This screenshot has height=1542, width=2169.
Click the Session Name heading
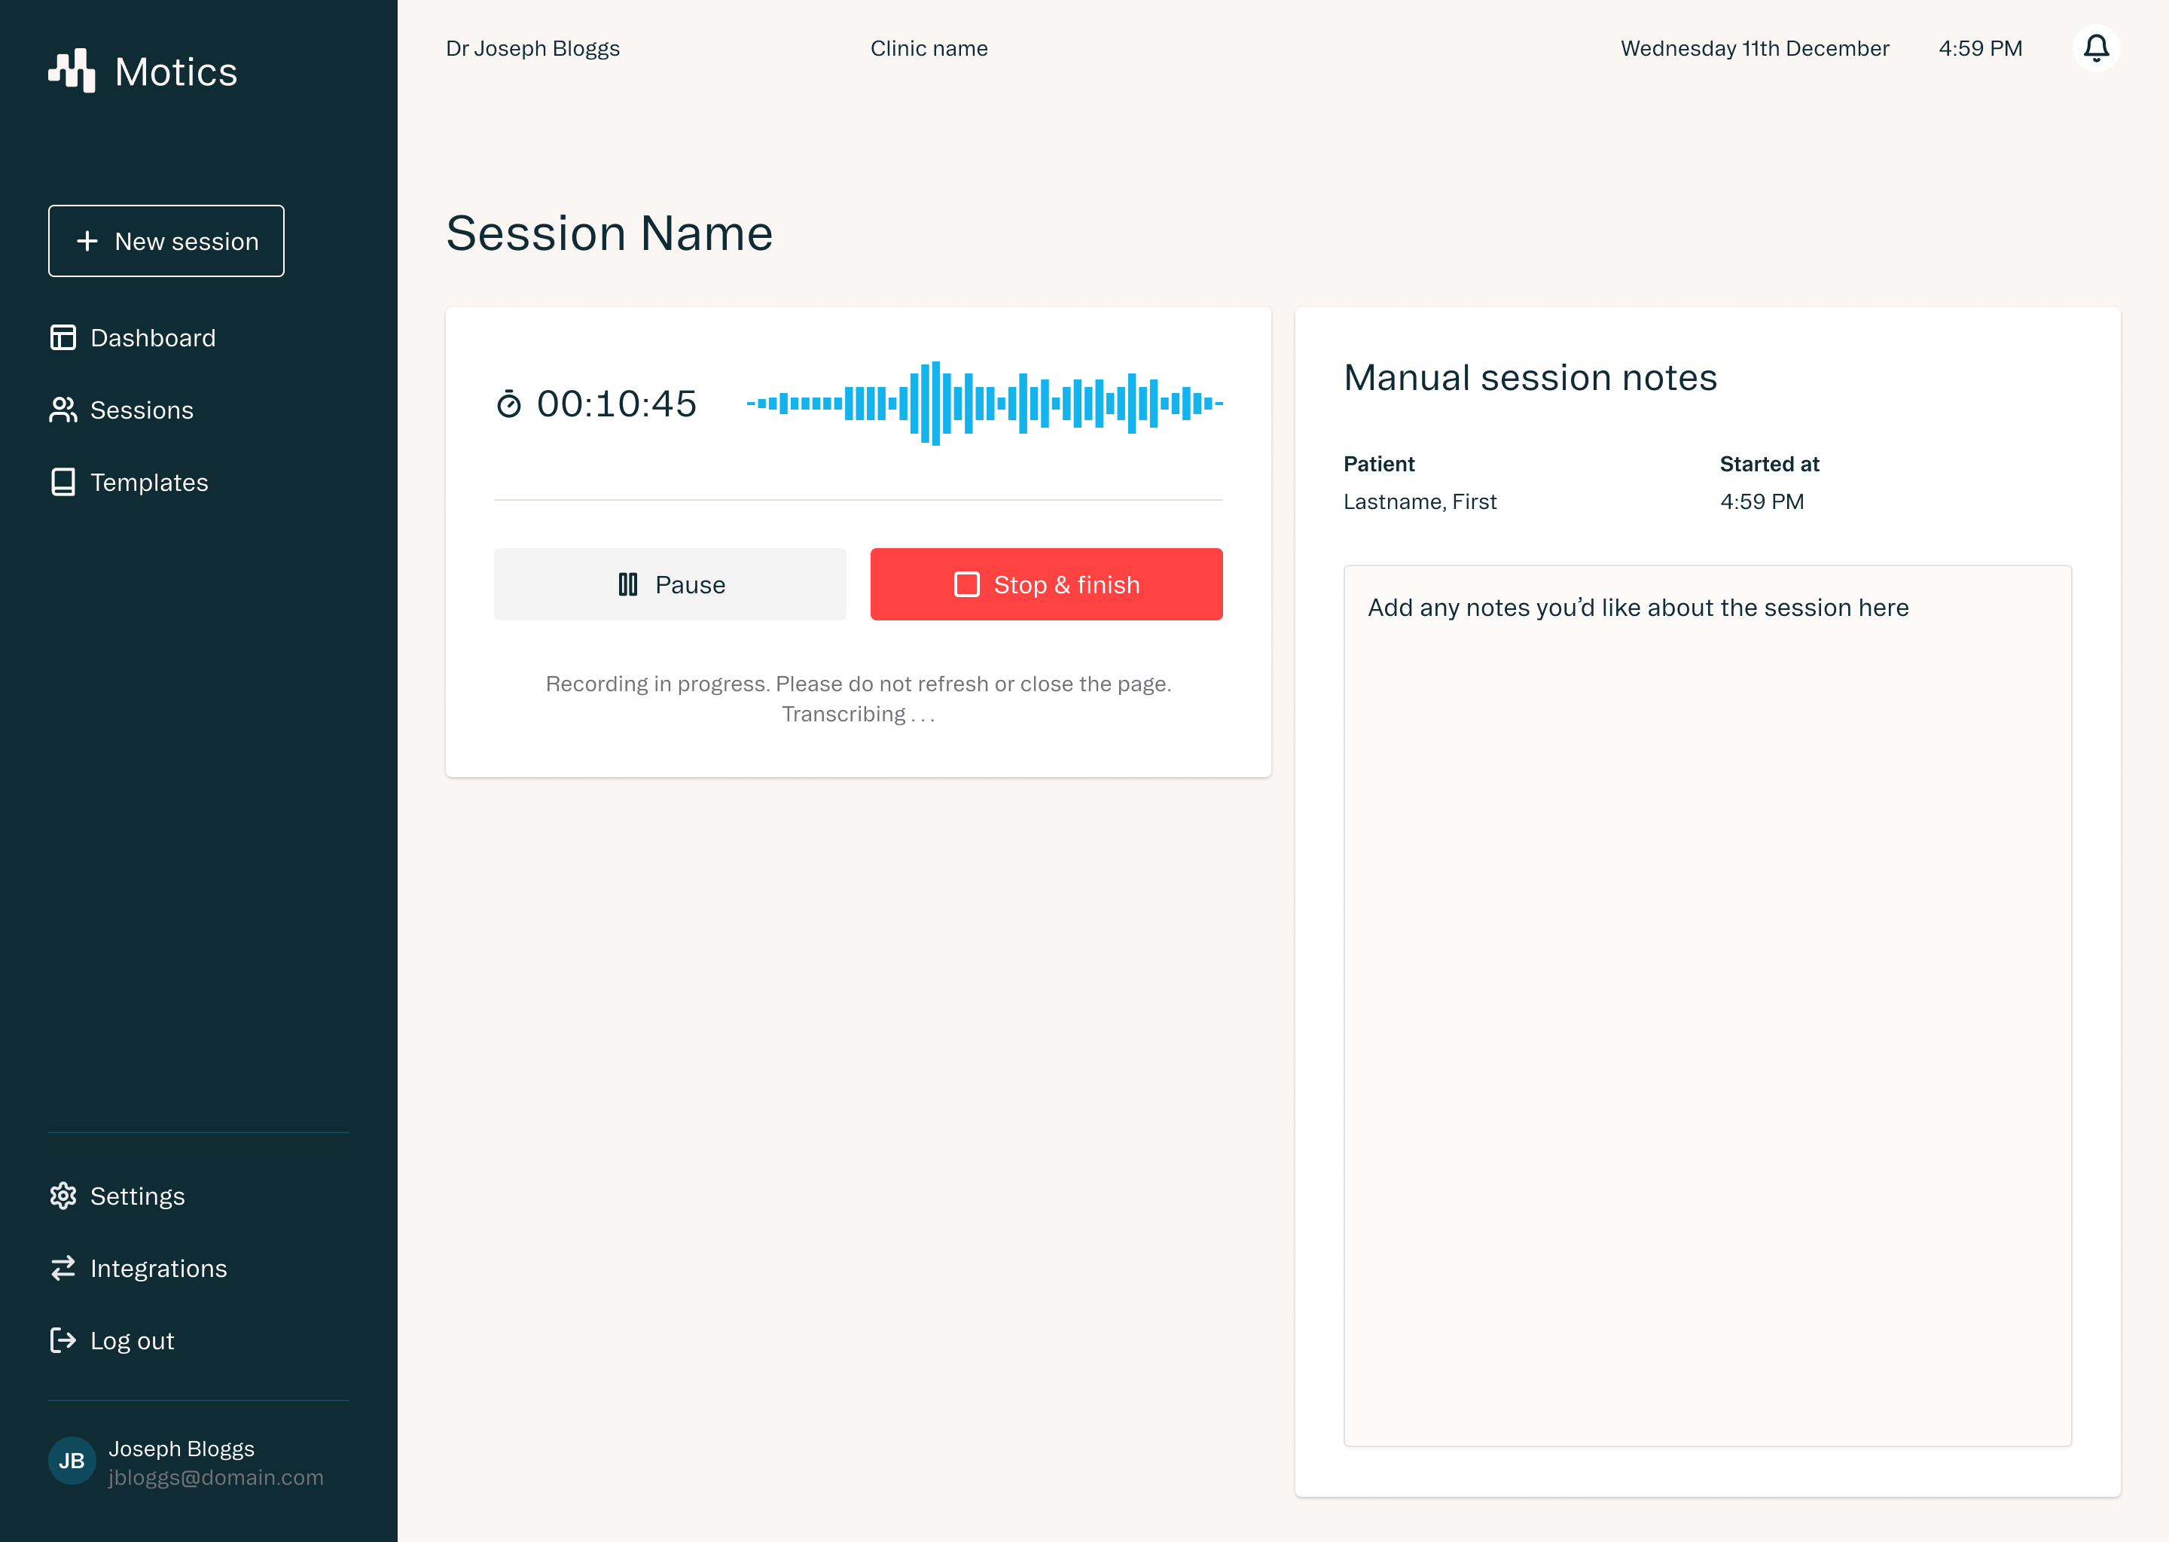pyautogui.click(x=610, y=233)
